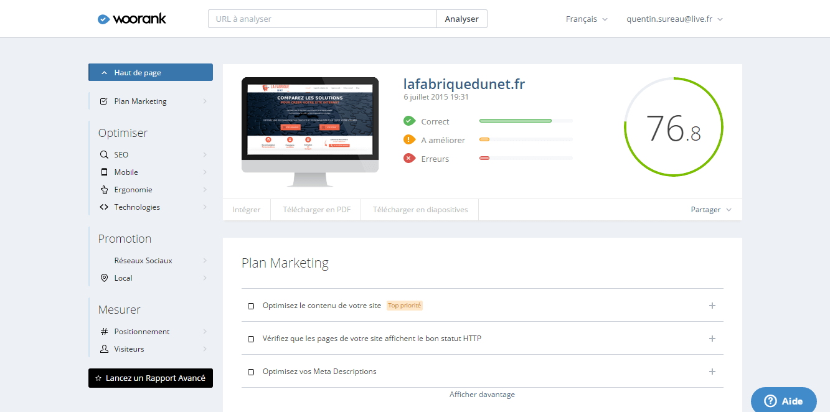Click Télécharger en PDF

pyautogui.click(x=316, y=210)
